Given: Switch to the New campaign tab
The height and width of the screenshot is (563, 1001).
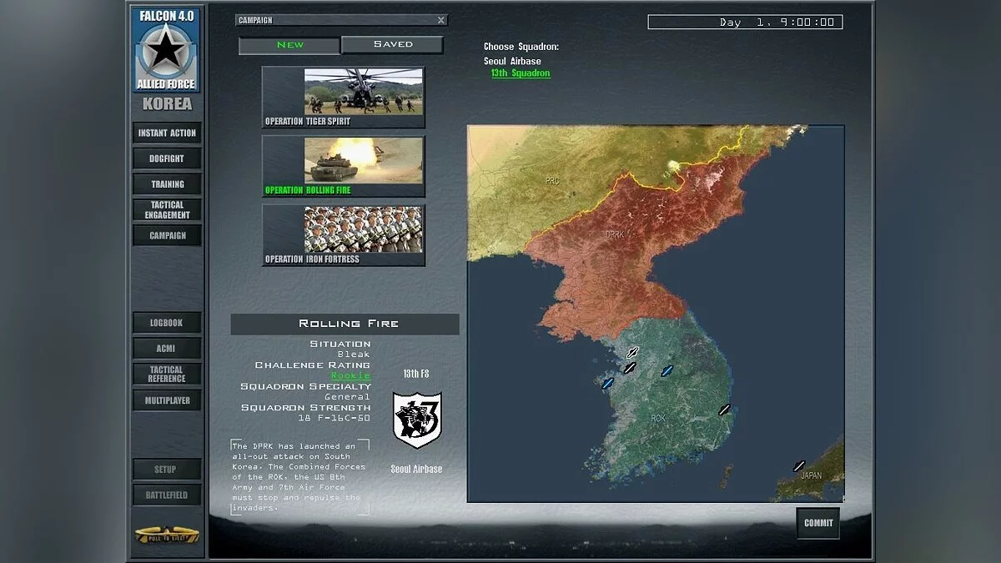Looking at the screenshot, I should click(x=289, y=45).
